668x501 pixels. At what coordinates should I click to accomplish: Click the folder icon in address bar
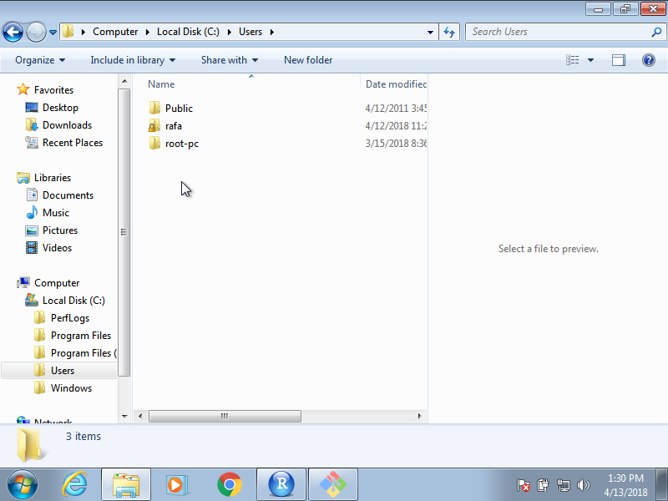(68, 32)
